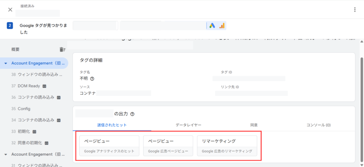The image size is (364, 167).
Task: Click help icon next to 不明
Action: (x=92, y=79)
